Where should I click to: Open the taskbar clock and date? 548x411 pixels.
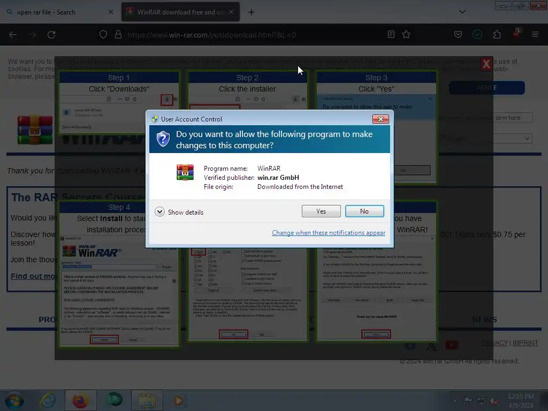[x=520, y=401]
